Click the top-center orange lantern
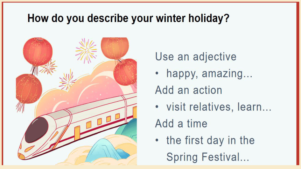This screenshot has width=301, height=169. (115, 48)
